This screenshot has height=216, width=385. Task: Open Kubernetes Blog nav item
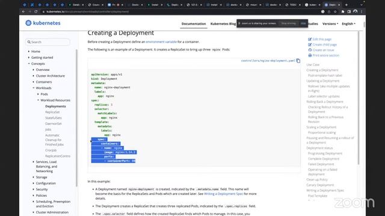tap(223, 24)
